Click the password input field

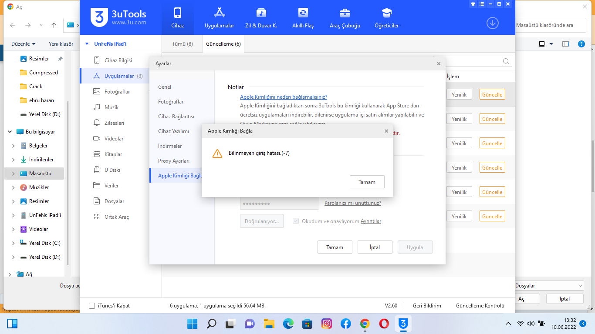tap(279, 204)
